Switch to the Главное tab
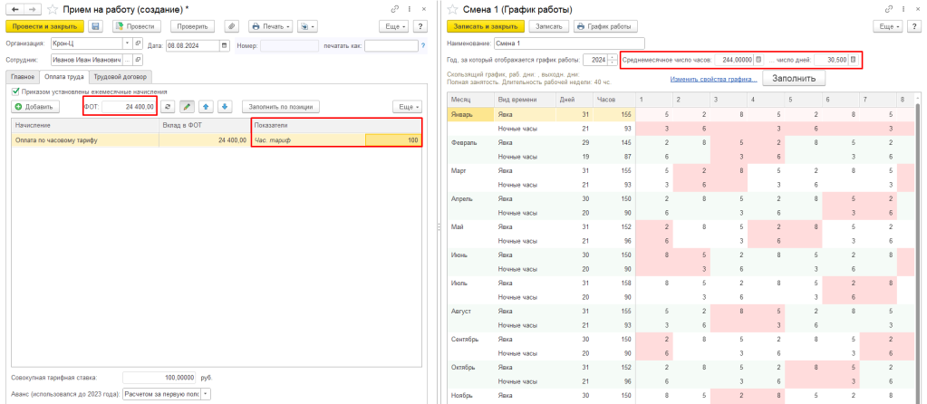The image size is (927, 404). pyautogui.click(x=23, y=76)
